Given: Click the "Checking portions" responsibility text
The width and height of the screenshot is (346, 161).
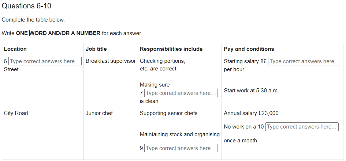Looking at the screenshot, I should [162, 61].
